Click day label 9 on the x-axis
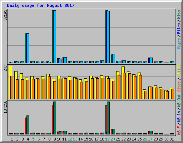183x143 pixels. tap(55, 139)
